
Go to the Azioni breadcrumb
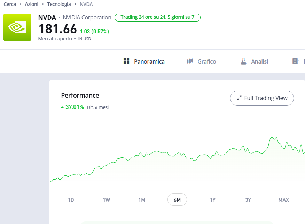click(32, 4)
